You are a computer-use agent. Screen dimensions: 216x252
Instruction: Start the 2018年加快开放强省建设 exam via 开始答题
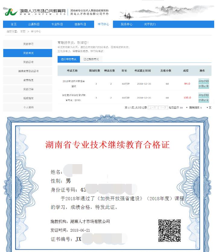click(204, 81)
